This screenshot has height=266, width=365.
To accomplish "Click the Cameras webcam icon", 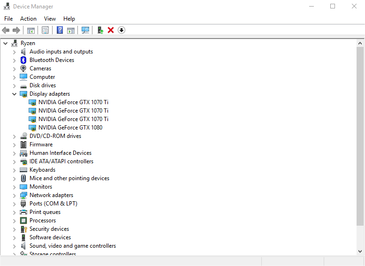I will (x=23, y=68).
